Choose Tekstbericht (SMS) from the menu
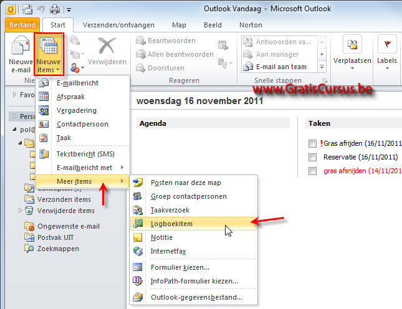 (82, 154)
